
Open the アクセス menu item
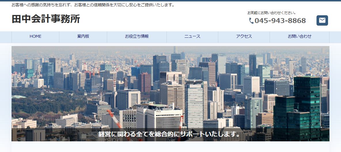click(244, 37)
